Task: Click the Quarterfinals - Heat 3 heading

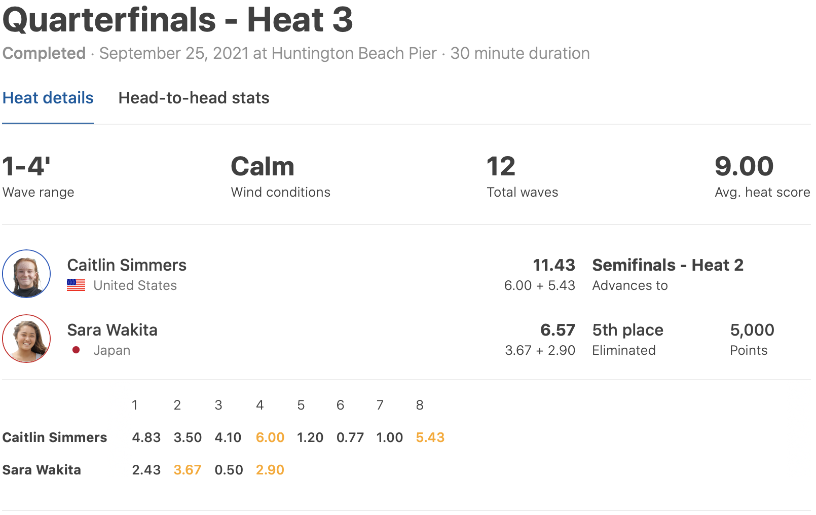Action: (177, 20)
